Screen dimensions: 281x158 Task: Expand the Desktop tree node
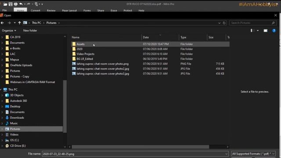point(2,106)
